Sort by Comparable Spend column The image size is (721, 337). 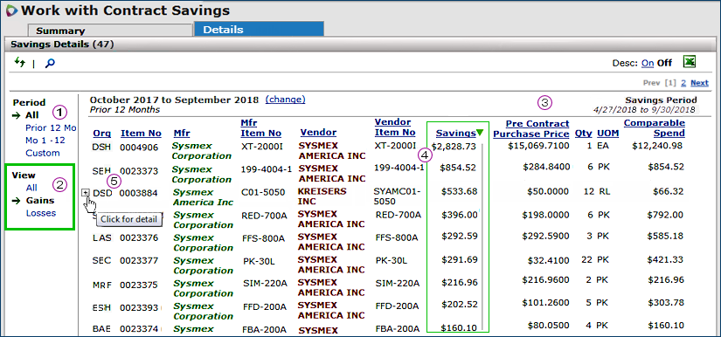(655, 128)
